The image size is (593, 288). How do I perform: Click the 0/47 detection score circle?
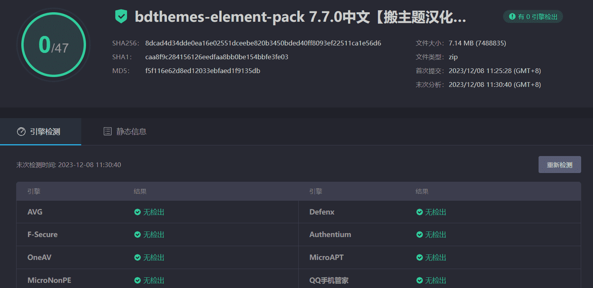click(x=54, y=44)
